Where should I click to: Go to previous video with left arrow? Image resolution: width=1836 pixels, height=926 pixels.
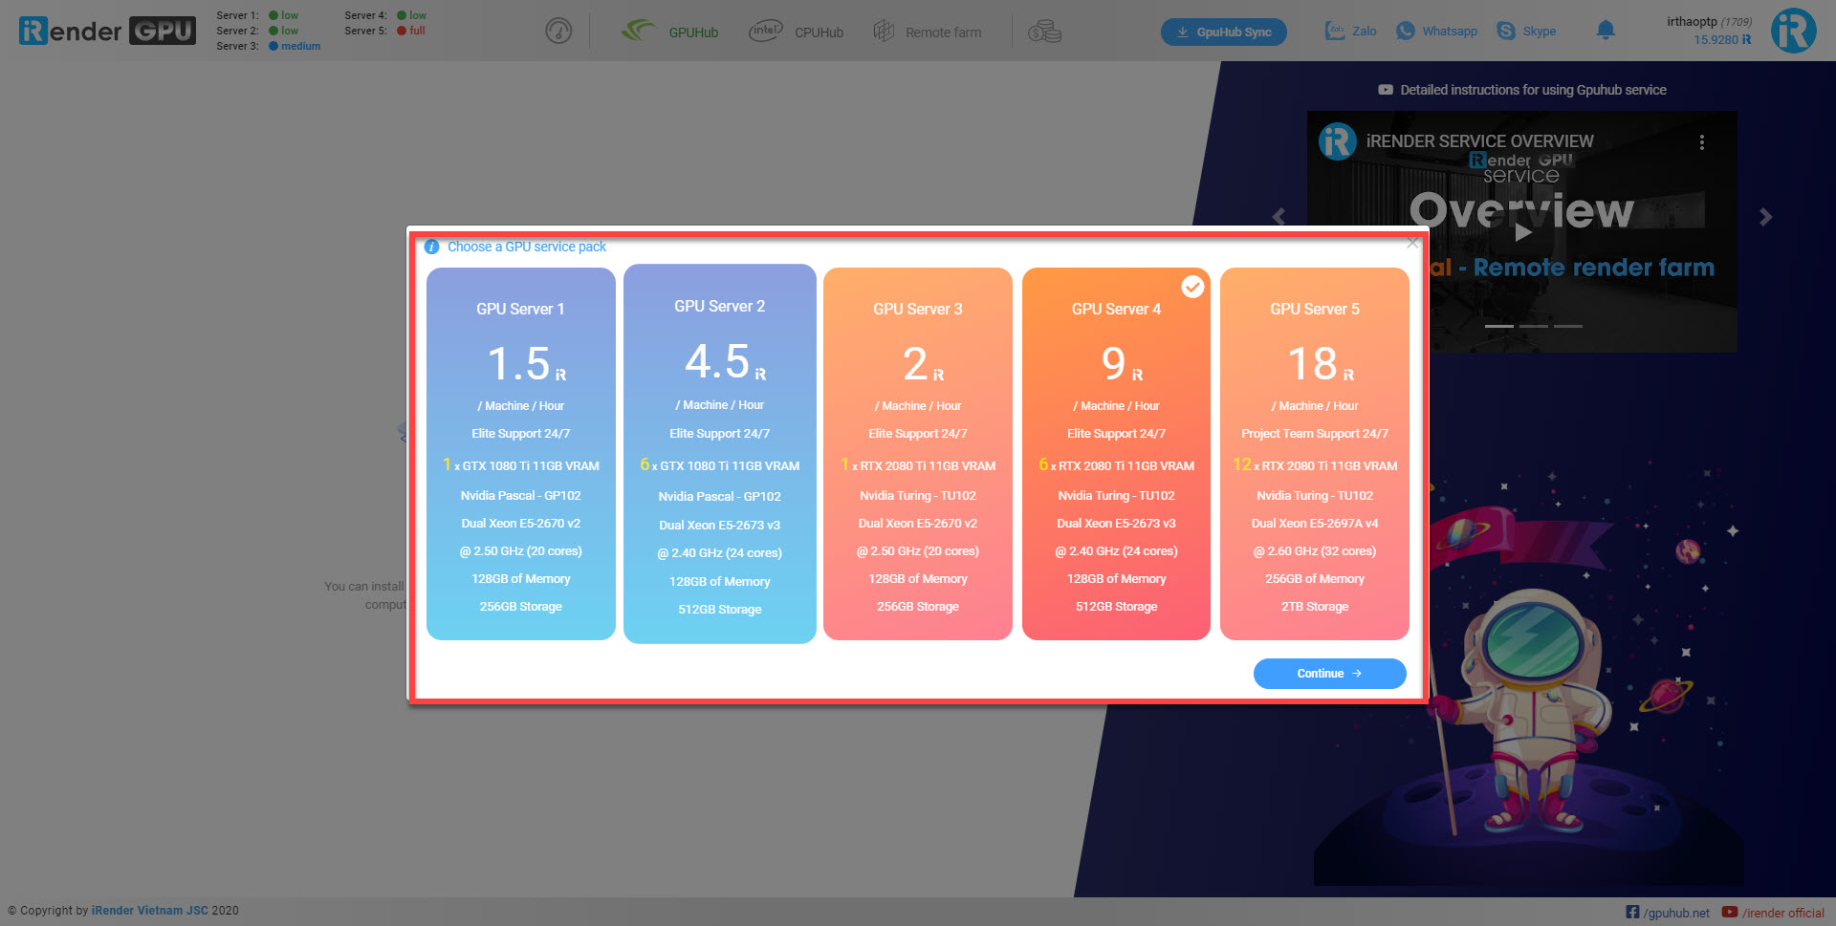(x=1279, y=217)
